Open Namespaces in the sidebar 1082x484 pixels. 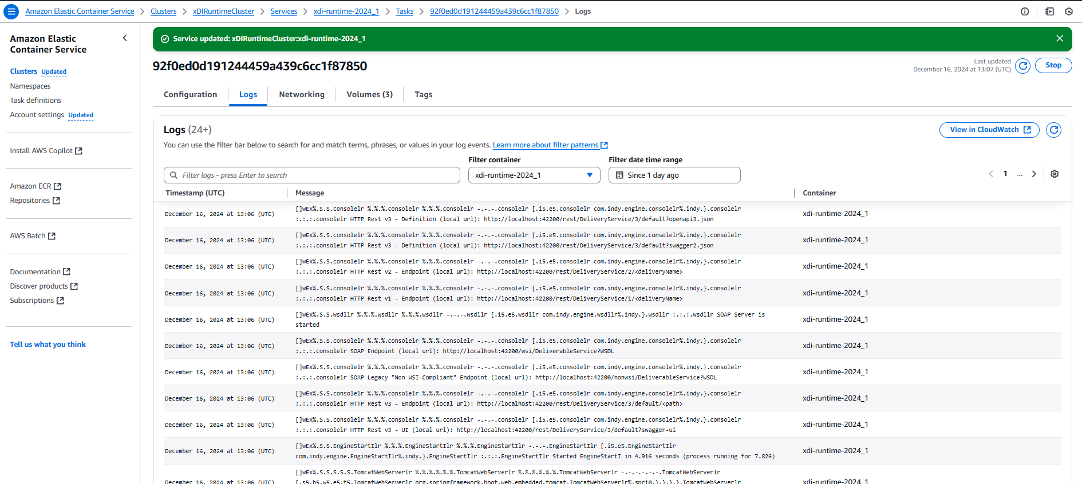30,86
